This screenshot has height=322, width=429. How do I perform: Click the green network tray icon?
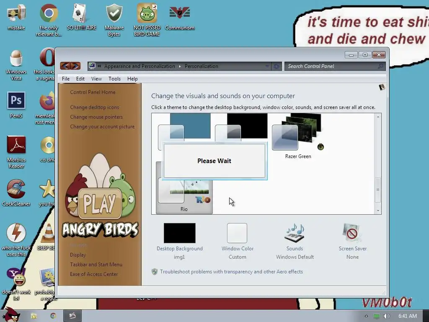(x=377, y=316)
